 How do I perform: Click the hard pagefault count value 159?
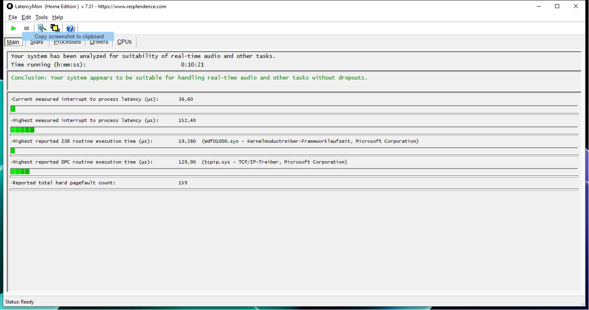[183, 183]
